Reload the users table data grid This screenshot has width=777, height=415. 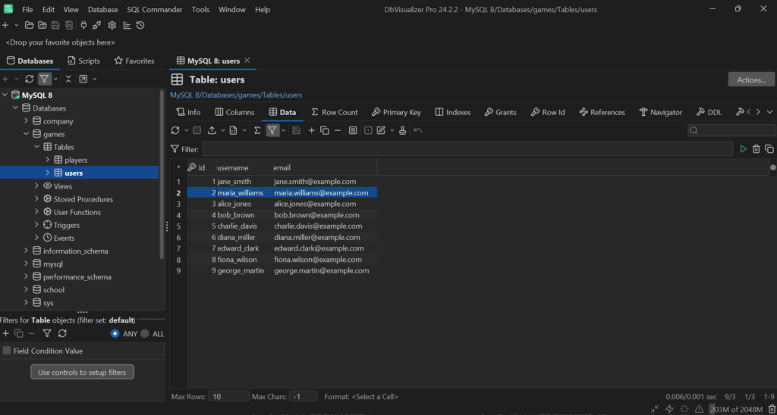coord(175,130)
